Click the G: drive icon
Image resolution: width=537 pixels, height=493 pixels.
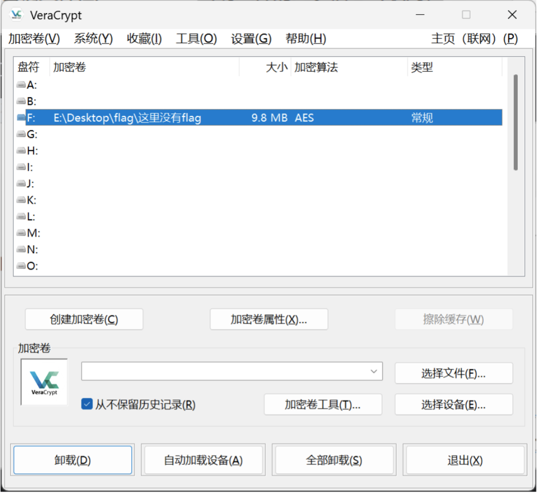click(x=21, y=134)
